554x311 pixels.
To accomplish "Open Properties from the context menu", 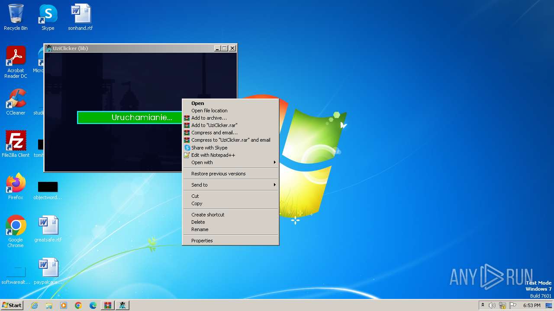I will point(231,241).
